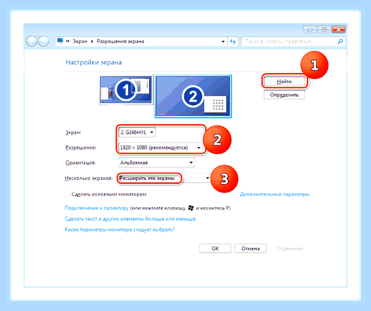The height and width of the screenshot is (311, 371).
Task: Open the Экран display dropdown
Action: [x=137, y=132]
